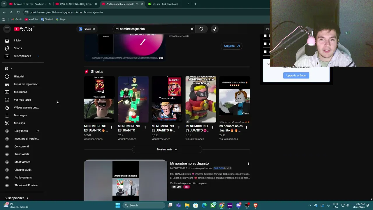Image resolution: width=373 pixels, height=210 pixels.
Task: Open the 644 VPH badge on the playlist
Action: (x=177, y=187)
